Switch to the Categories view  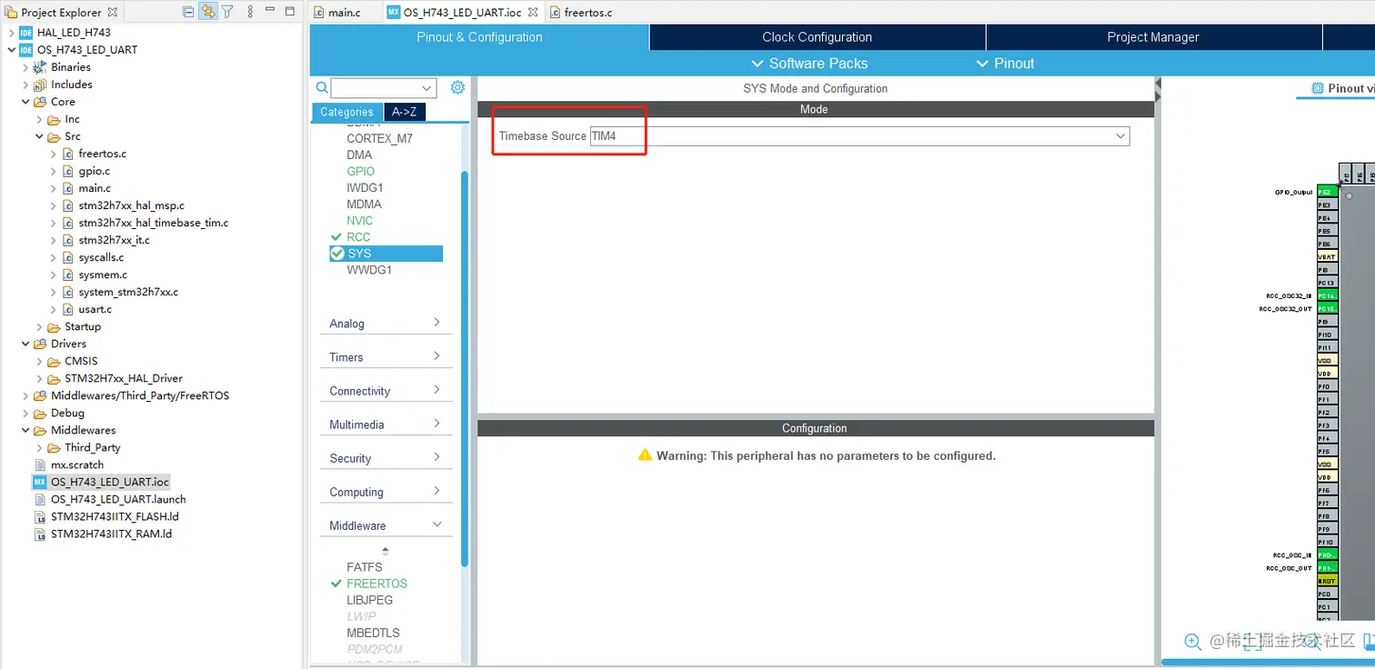tap(346, 112)
